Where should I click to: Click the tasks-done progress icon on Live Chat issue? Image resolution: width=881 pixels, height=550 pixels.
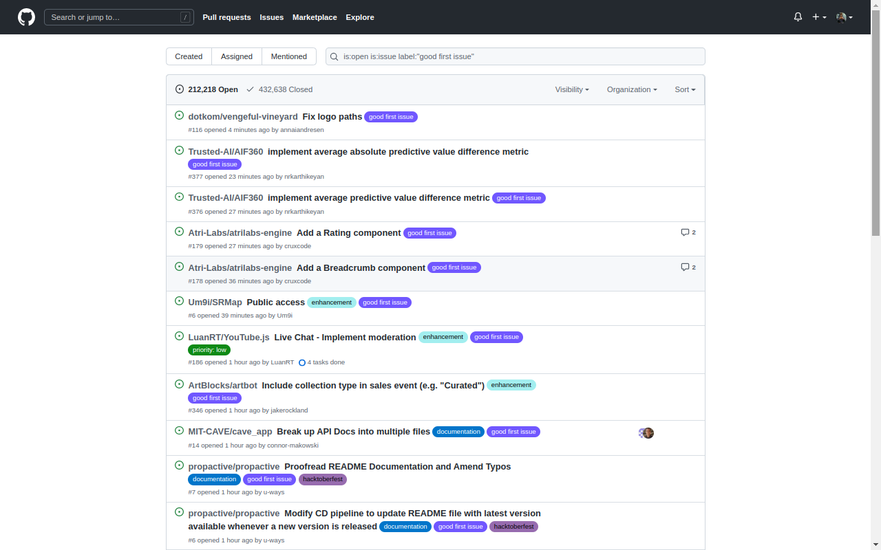(302, 362)
